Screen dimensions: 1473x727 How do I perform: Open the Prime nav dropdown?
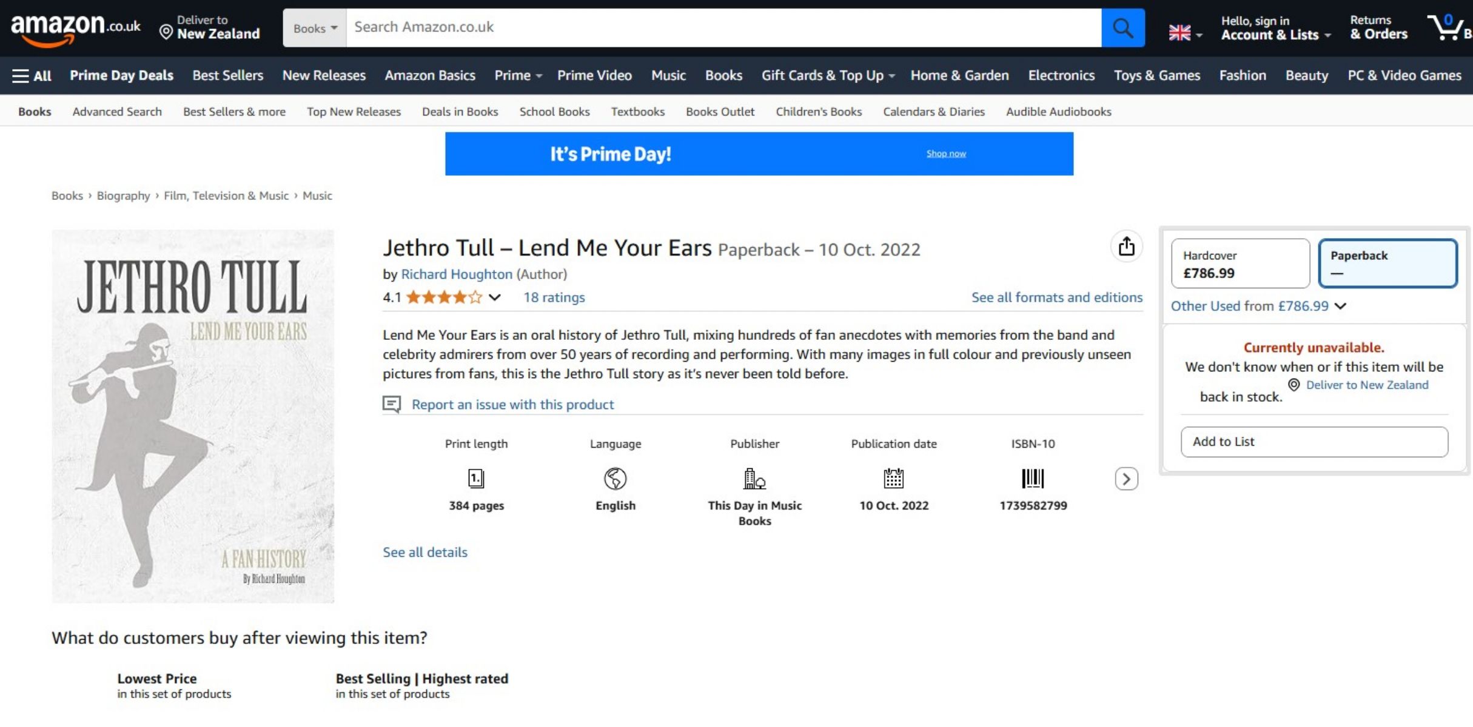(x=518, y=76)
